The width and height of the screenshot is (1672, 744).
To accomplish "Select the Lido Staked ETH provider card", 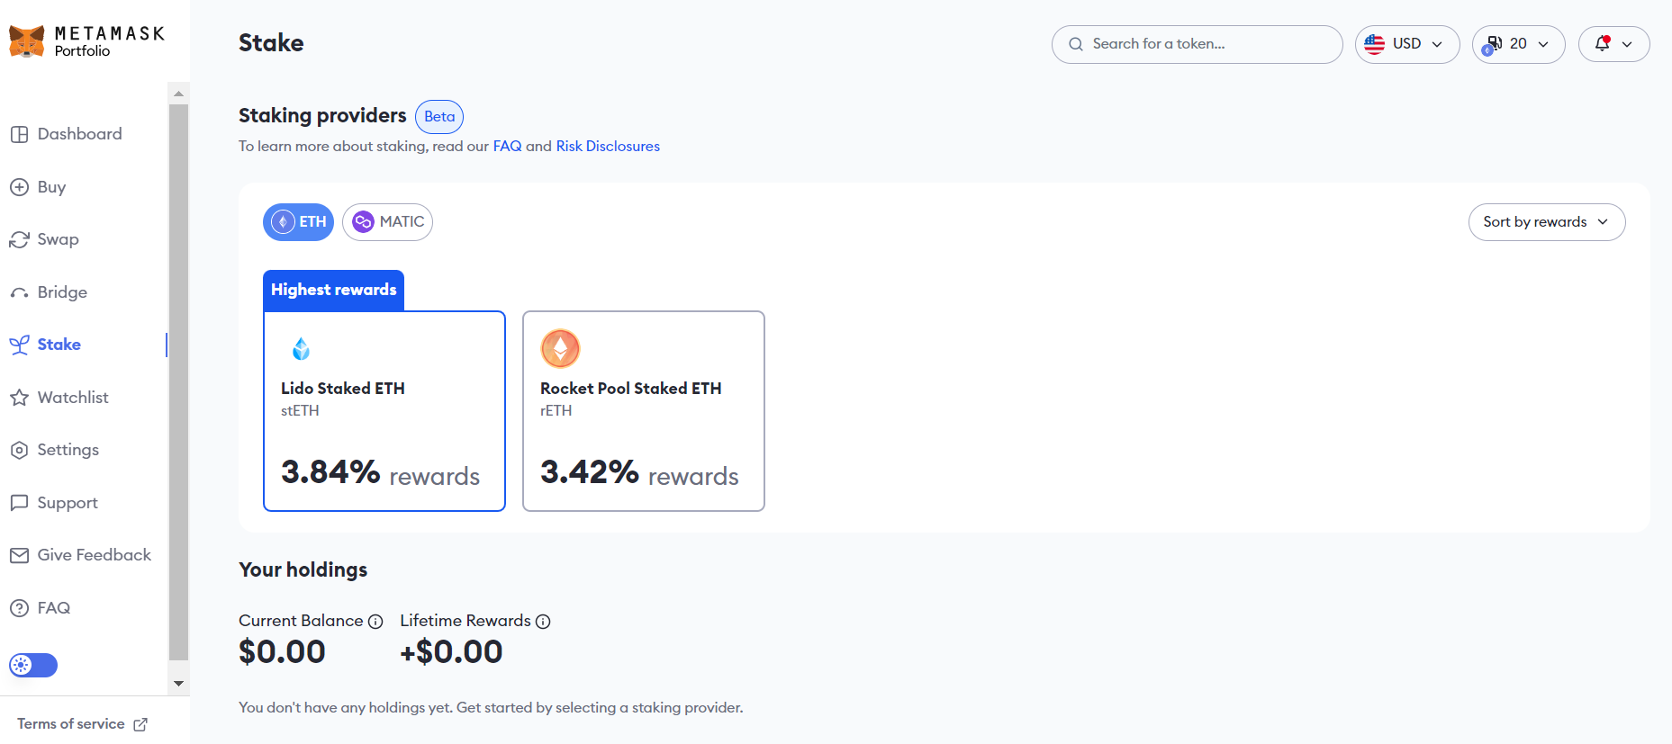I will (x=384, y=411).
